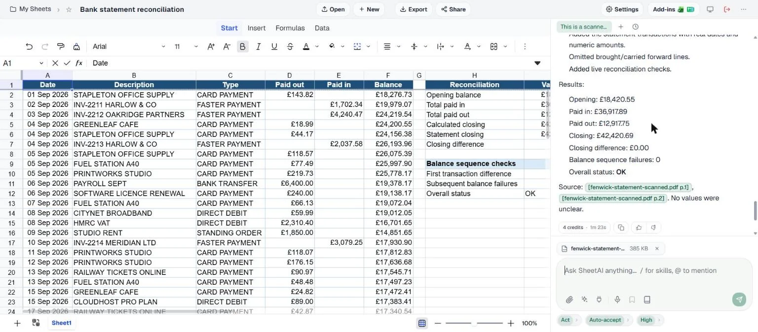This screenshot has width=758, height=332.
Task: Decrease font size with A- icon
Action: tap(227, 46)
